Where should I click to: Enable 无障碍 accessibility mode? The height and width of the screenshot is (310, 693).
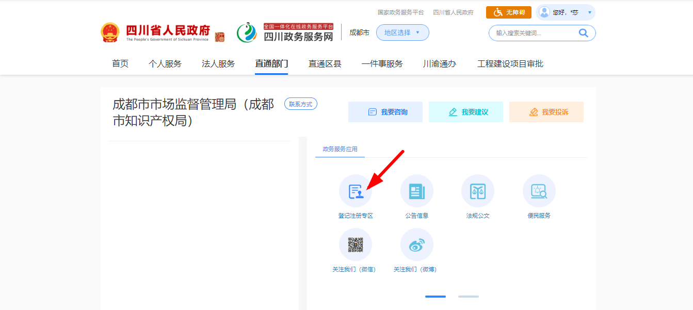(509, 12)
